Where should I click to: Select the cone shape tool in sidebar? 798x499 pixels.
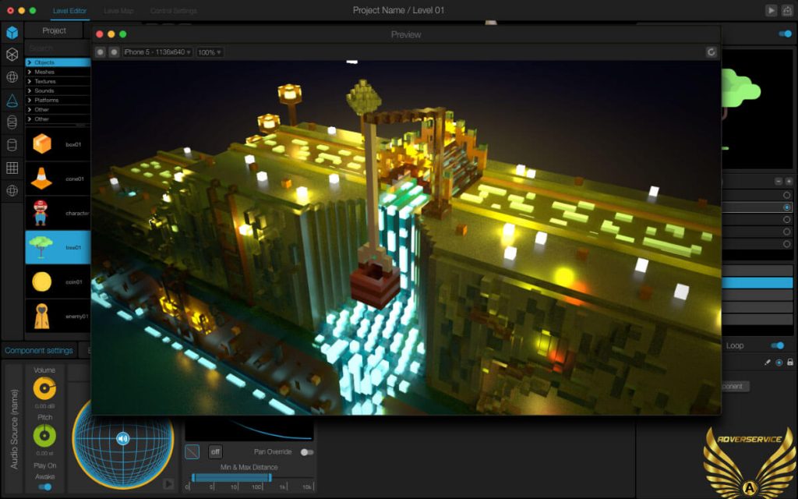click(12, 100)
